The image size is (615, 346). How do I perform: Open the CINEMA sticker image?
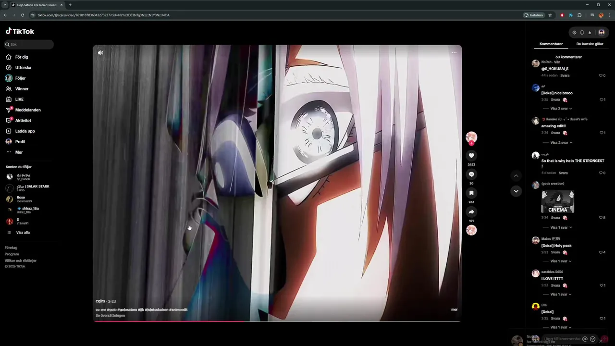click(x=557, y=202)
